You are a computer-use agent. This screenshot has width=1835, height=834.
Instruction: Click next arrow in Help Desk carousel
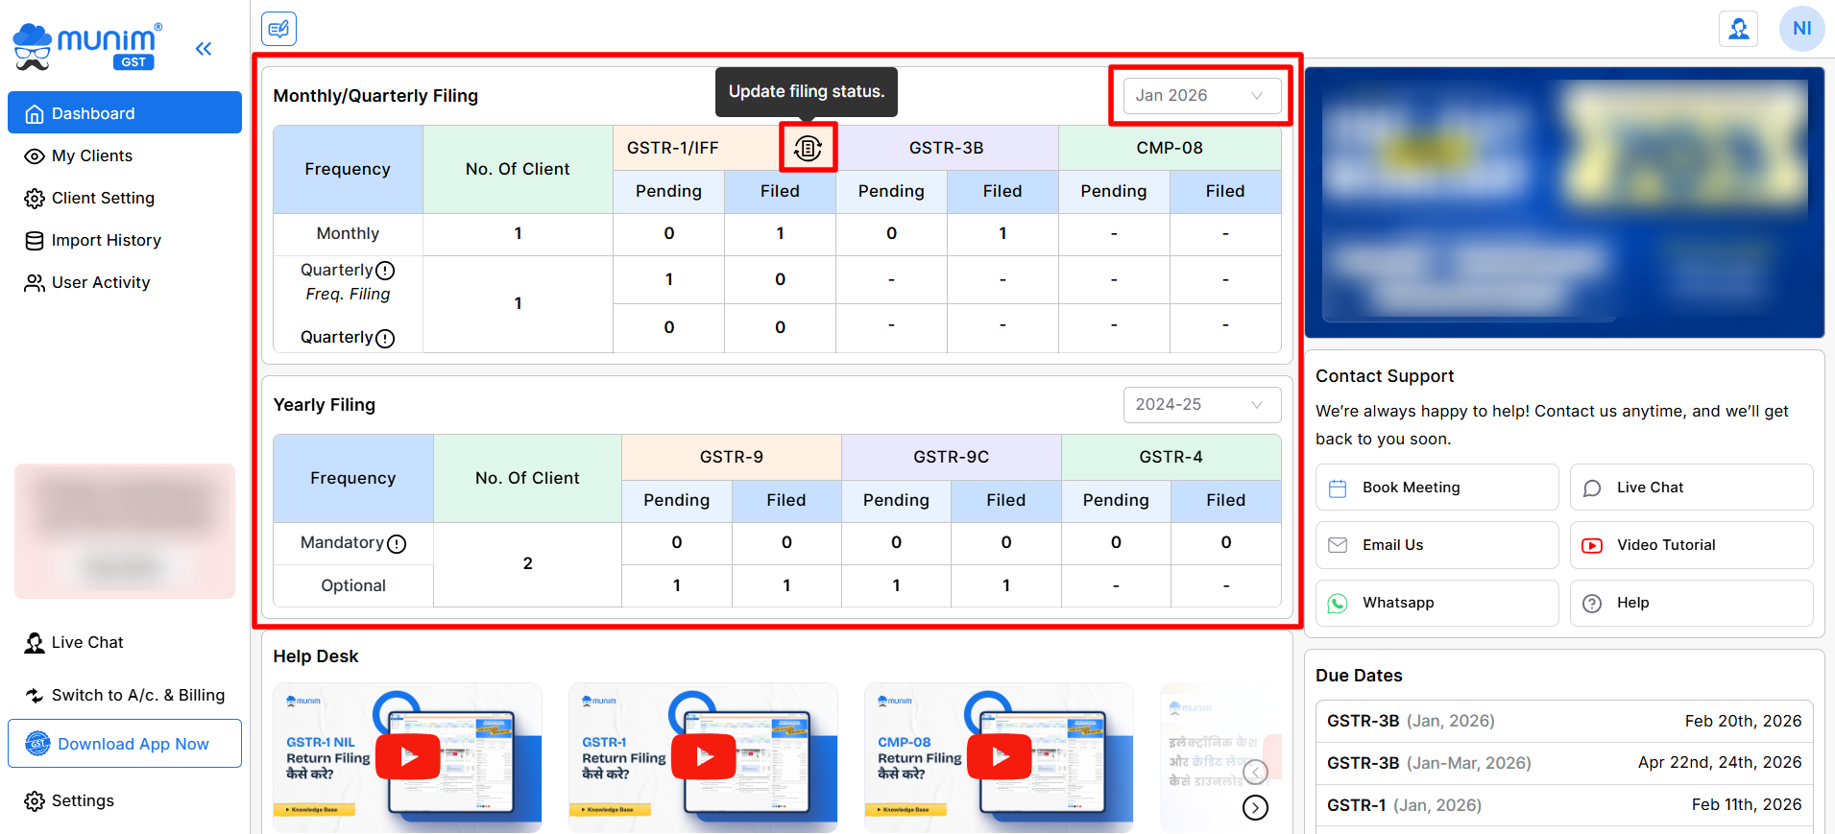pos(1255,807)
